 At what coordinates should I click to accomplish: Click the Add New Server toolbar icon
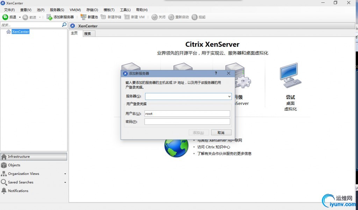tap(49, 17)
